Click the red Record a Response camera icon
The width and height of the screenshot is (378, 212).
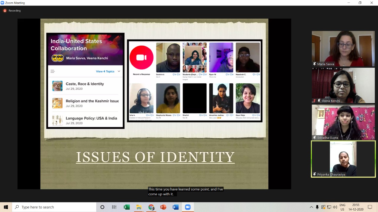click(x=141, y=57)
